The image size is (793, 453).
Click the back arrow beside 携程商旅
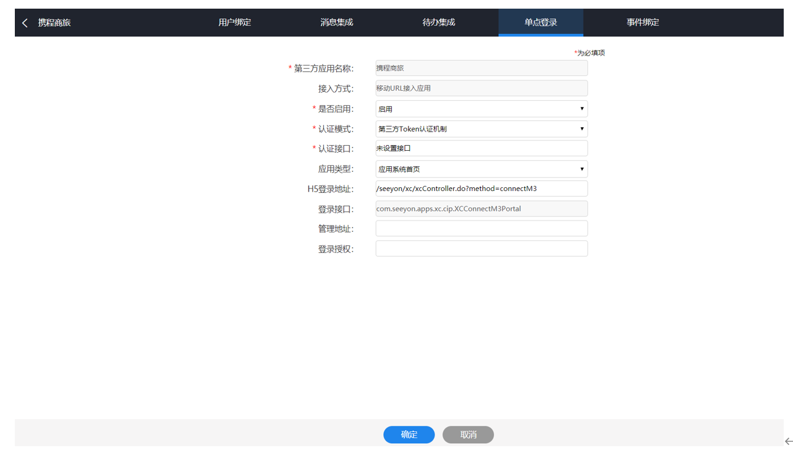point(25,23)
